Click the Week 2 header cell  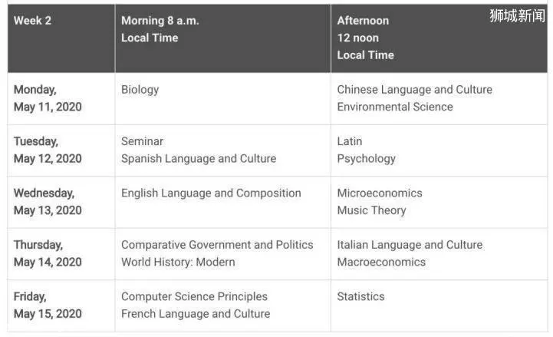(61, 38)
